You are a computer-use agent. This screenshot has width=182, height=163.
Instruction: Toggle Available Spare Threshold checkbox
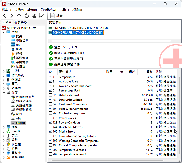50,86
